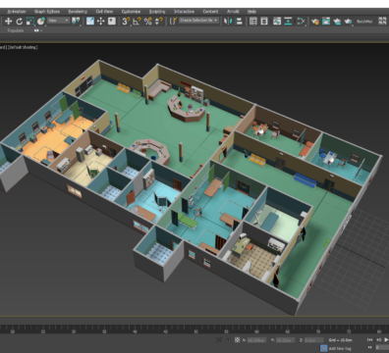Click the Grid = 10.0cm status text
The height and width of the screenshot is (353, 389).
click(341, 340)
